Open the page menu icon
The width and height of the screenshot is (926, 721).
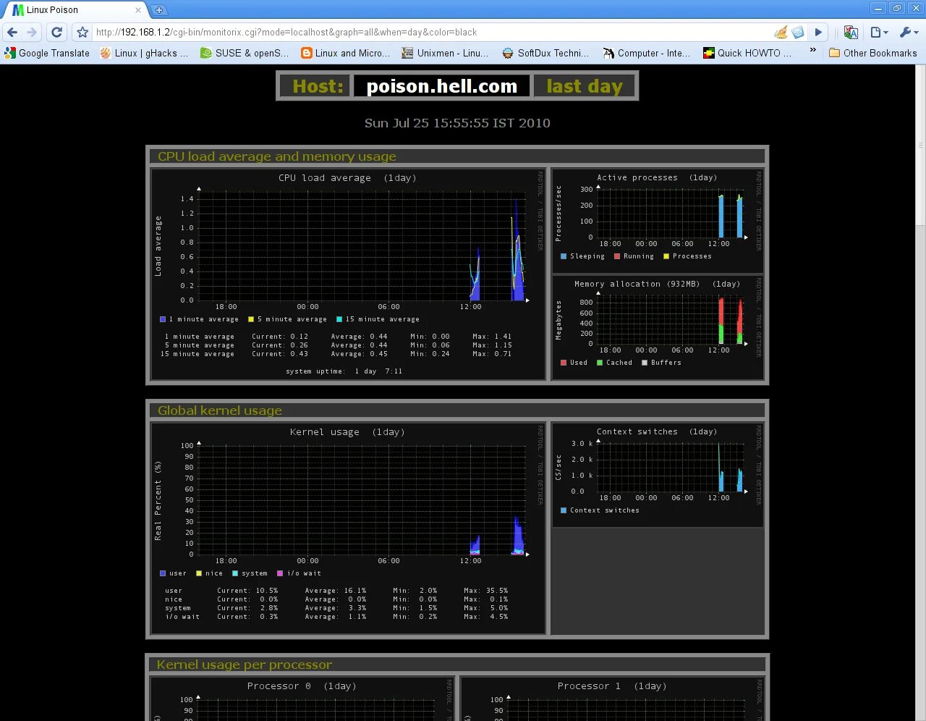[x=879, y=32]
